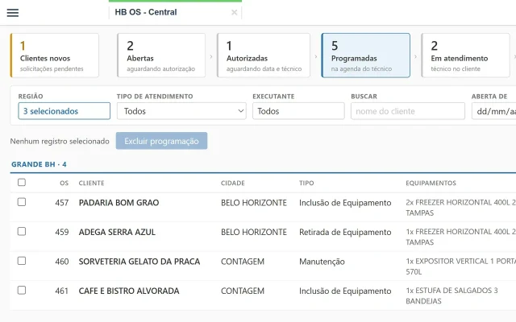This screenshot has height=322, width=516.
Task: Click BELO HORIZONTE city in row 459
Action: pyautogui.click(x=254, y=232)
